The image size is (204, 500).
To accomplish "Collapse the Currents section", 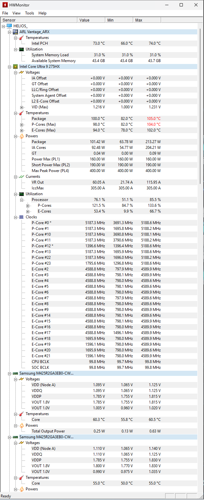I will [16, 177].
